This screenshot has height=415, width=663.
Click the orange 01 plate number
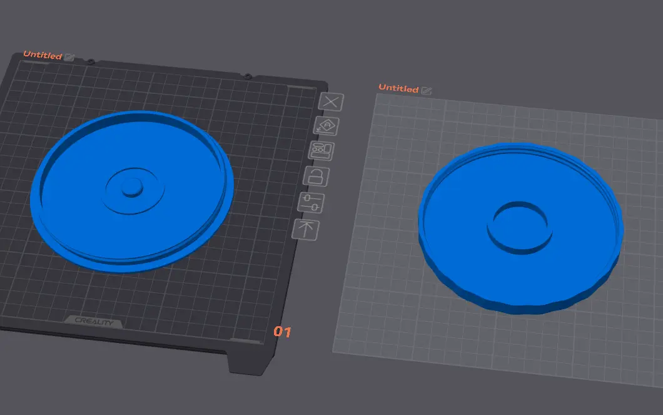pyautogui.click(x=283, y=332)
